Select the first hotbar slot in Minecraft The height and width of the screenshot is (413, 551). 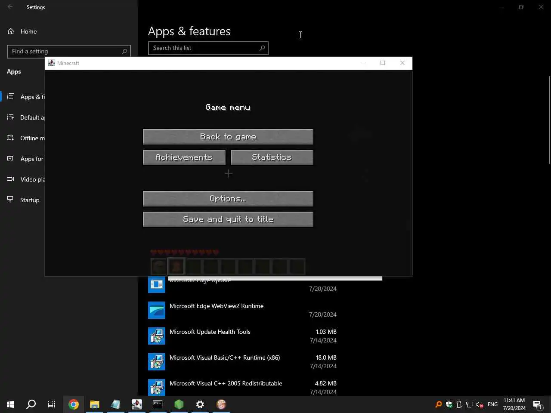tap(159, 267)
